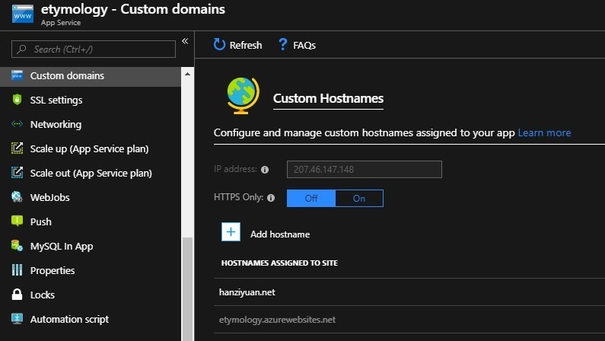Click the Locks padlock icon
This screenshot has height=341, width=605.
pyautogui.click(x=17, y=295)
